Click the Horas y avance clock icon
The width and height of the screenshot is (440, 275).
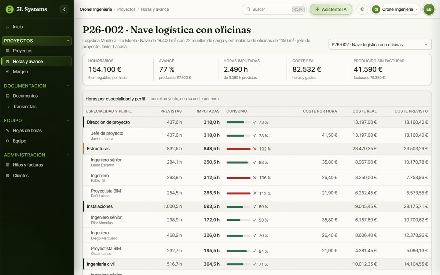[x=8, y=61]
